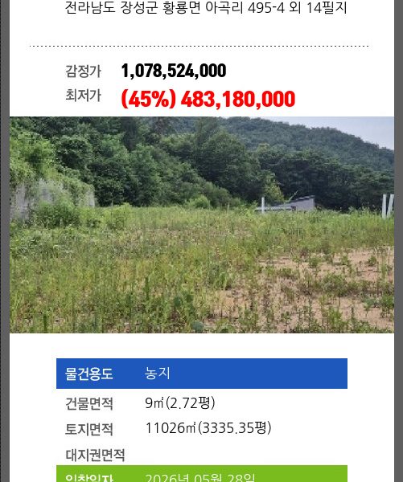The width and height of the screenshot is (403, 482).
Task: Click the 농지 value in blue row
Action: pos(158,374)
